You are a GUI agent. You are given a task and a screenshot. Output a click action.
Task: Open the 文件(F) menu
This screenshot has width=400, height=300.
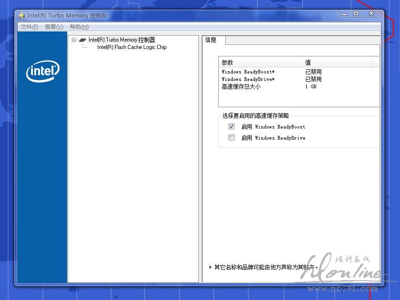29,27
